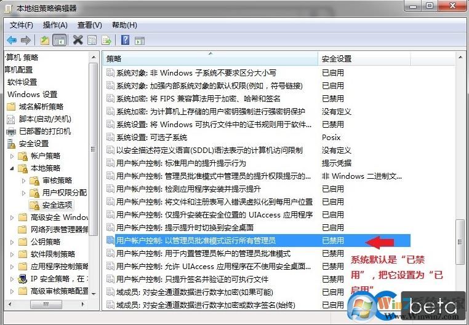
Task: Open the 文件(F) menu
Action: pos(22,25)
